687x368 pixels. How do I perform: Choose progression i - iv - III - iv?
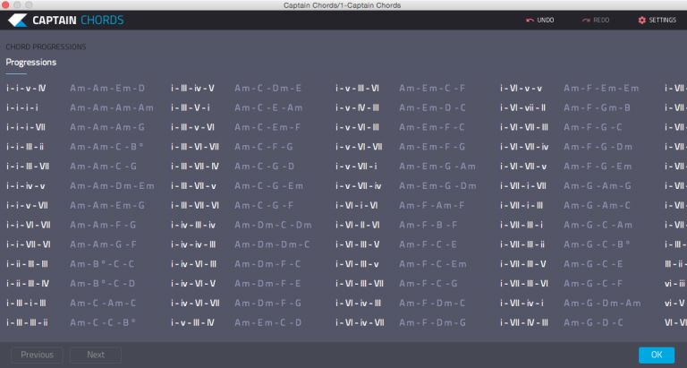[x=193, y=225]
